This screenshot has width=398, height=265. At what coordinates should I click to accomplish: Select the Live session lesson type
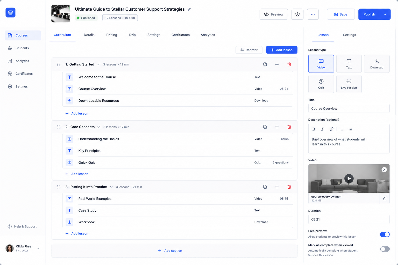click(x=349, y=84)
